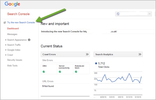Click the blue Total Clicks legend square
The width and height of the screenshot is (156, 100).
point(96,63)
